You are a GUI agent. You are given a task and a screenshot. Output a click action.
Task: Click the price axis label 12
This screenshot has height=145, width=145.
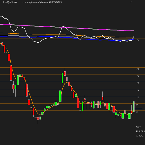[x=138, y=83]
